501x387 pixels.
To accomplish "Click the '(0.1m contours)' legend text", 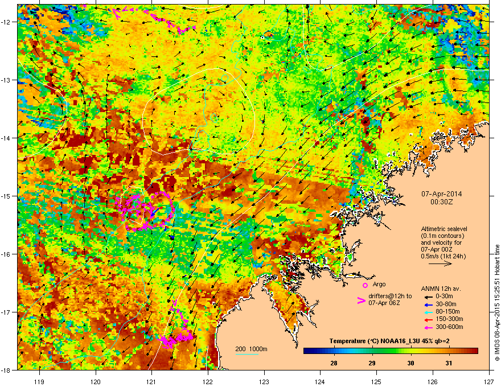I will 442,236.
